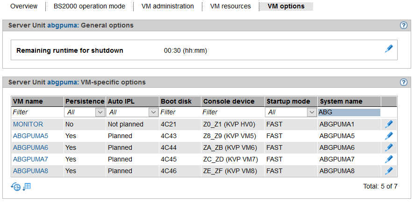Click the table sort reset icon
Viewport: 414px width, 203px height.
(x=27, y=187)
